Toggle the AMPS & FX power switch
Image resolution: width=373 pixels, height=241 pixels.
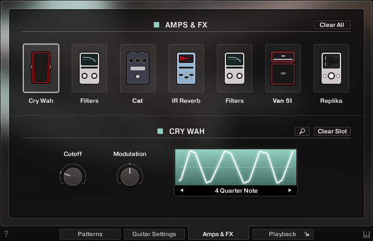point(156,24)
